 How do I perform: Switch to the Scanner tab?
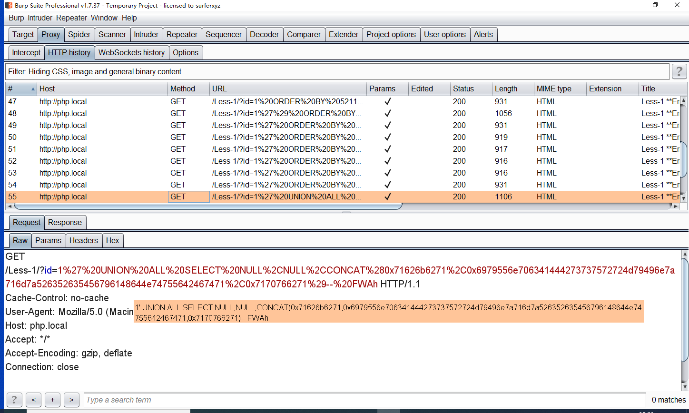112,34
